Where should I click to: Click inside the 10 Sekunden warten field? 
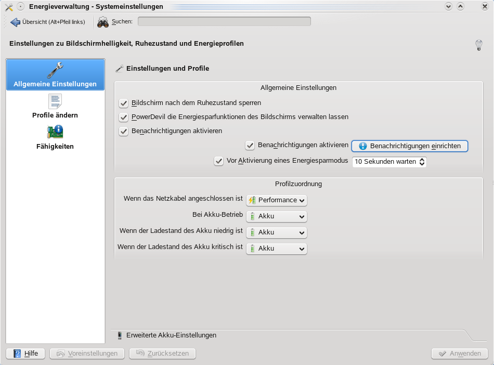385,162
